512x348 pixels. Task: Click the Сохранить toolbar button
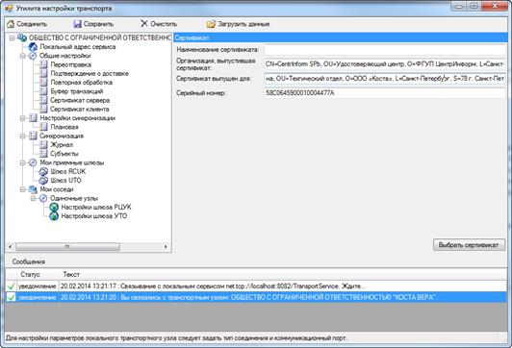pos(93,24)
